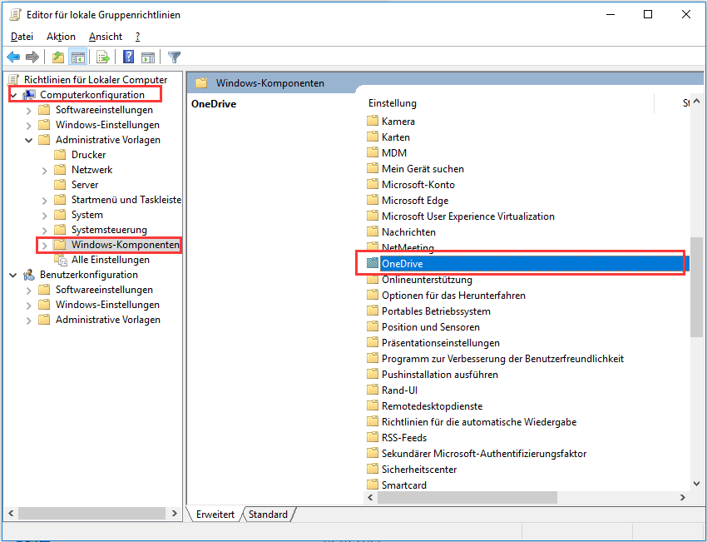Open the ? help menu
Screen dimensions: 707x542
(x=137, y=37)
